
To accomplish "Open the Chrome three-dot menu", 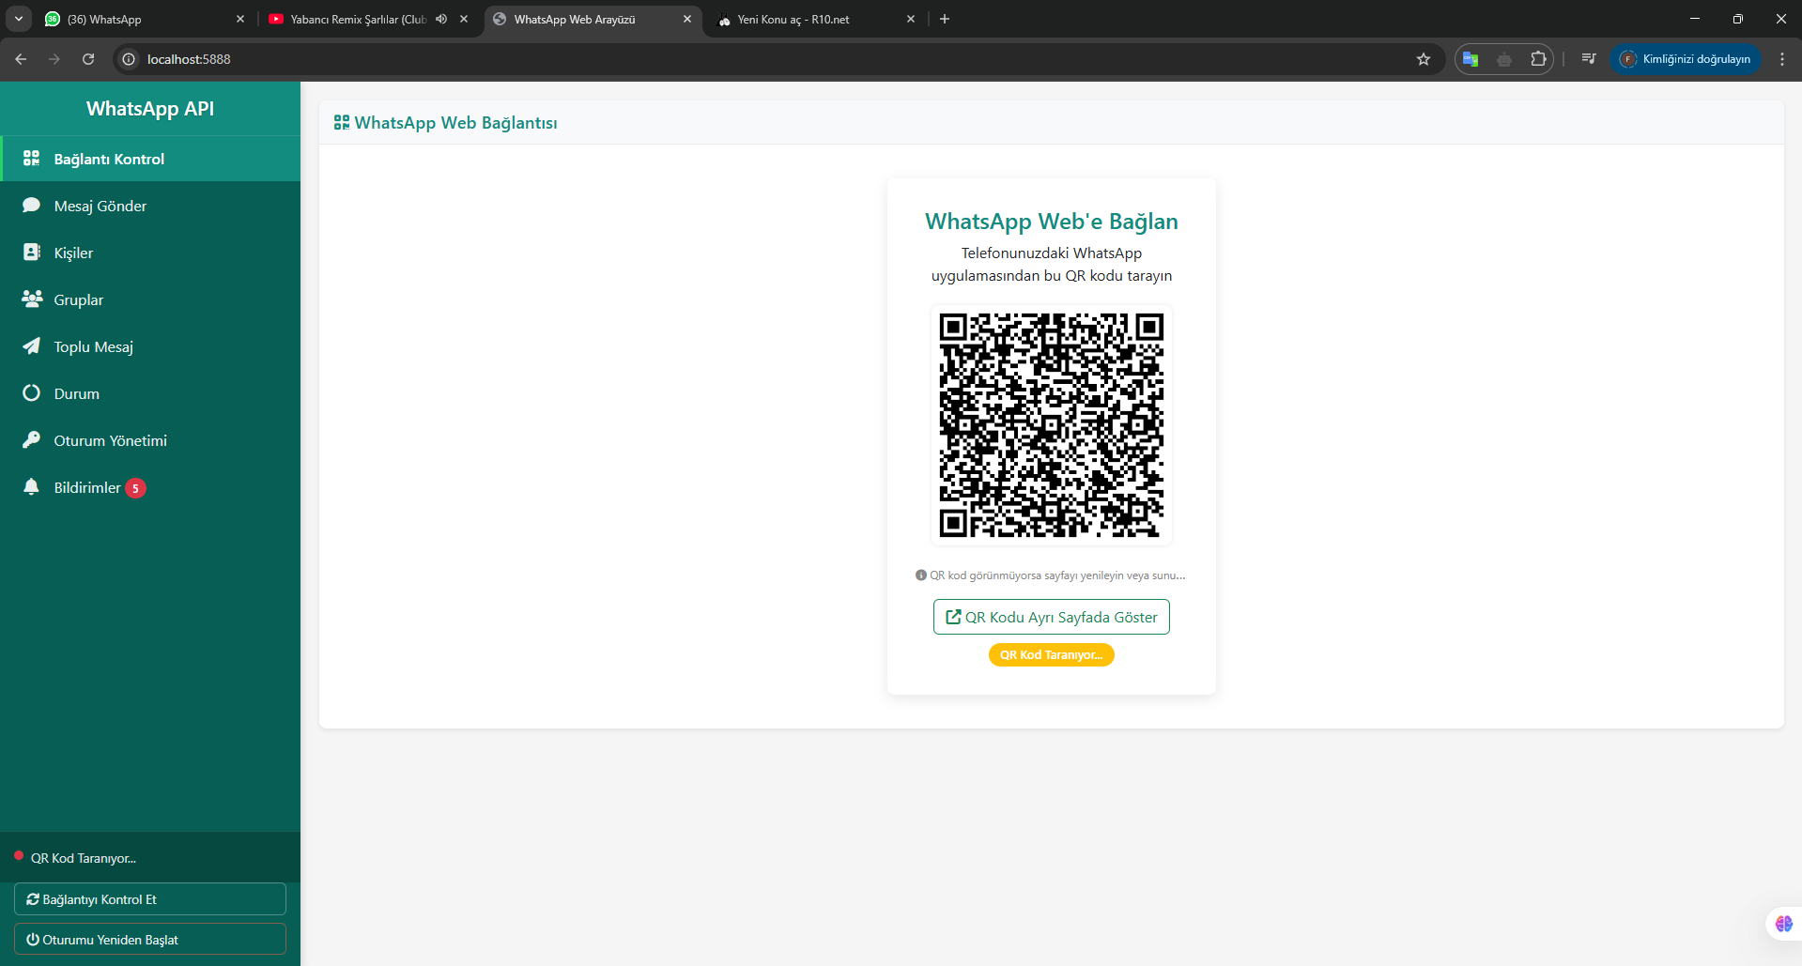I will coord(1782,59).
